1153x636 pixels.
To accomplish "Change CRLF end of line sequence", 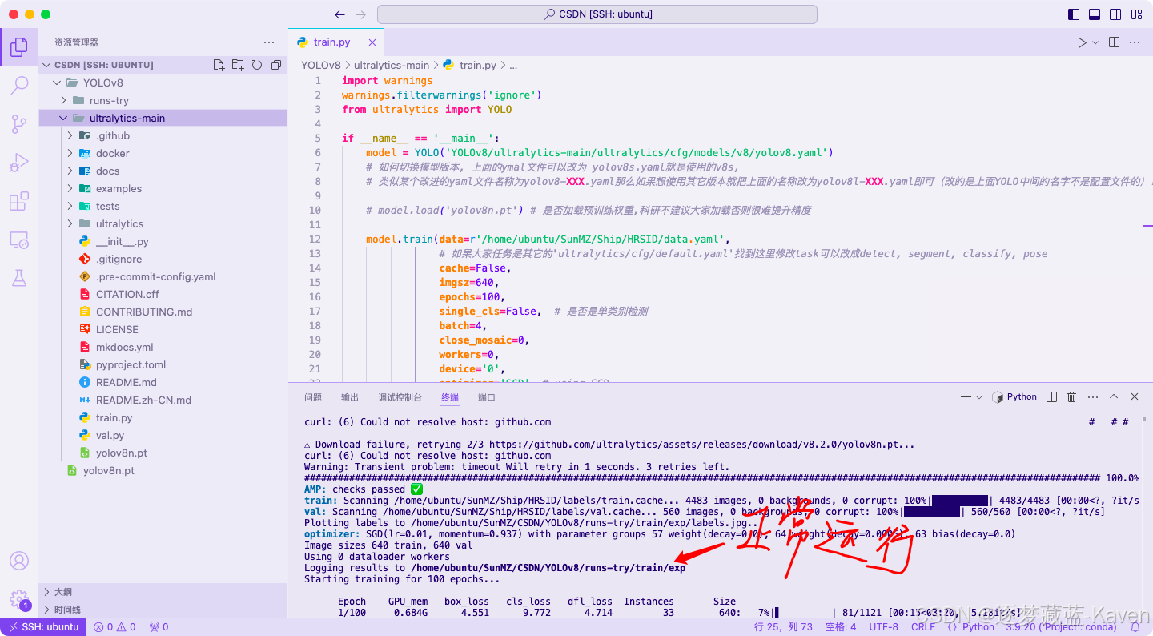I will [x=923, y=627].
